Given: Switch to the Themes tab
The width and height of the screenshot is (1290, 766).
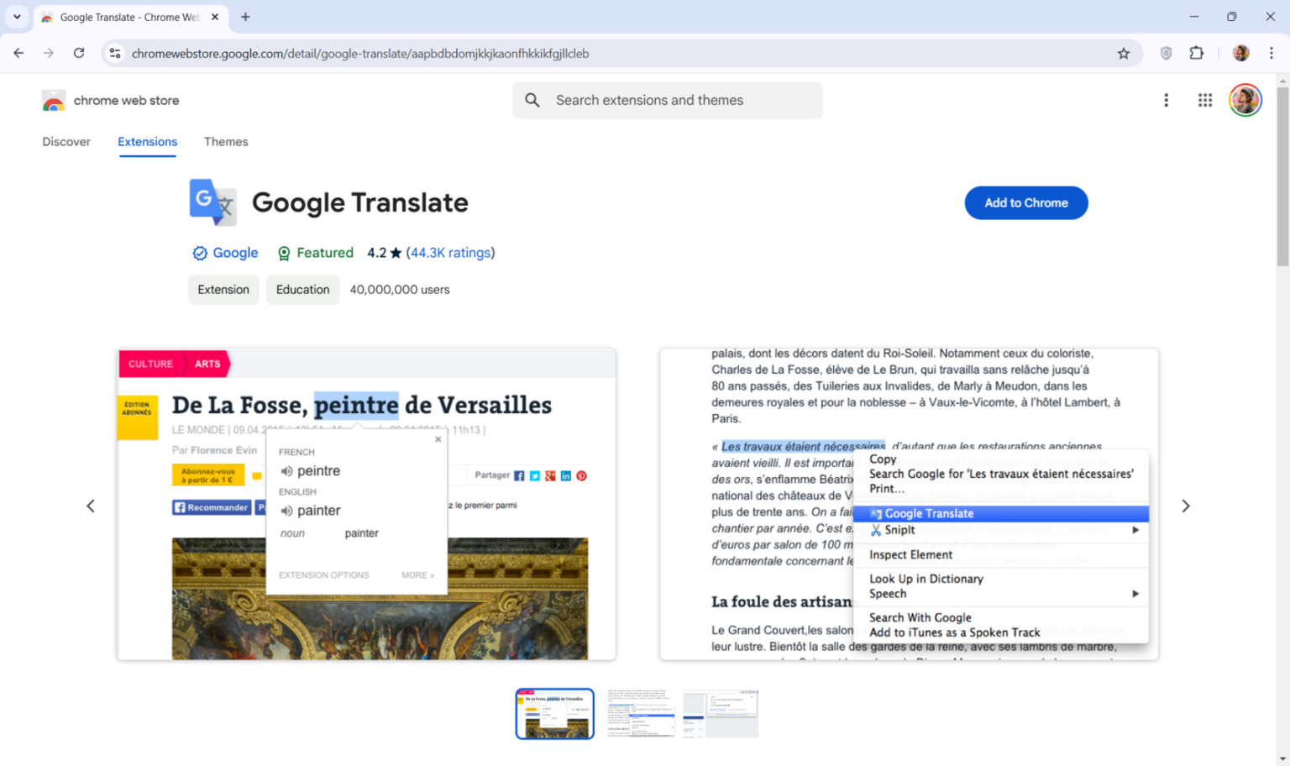Looking at the screenshot, I should point(226,142).
